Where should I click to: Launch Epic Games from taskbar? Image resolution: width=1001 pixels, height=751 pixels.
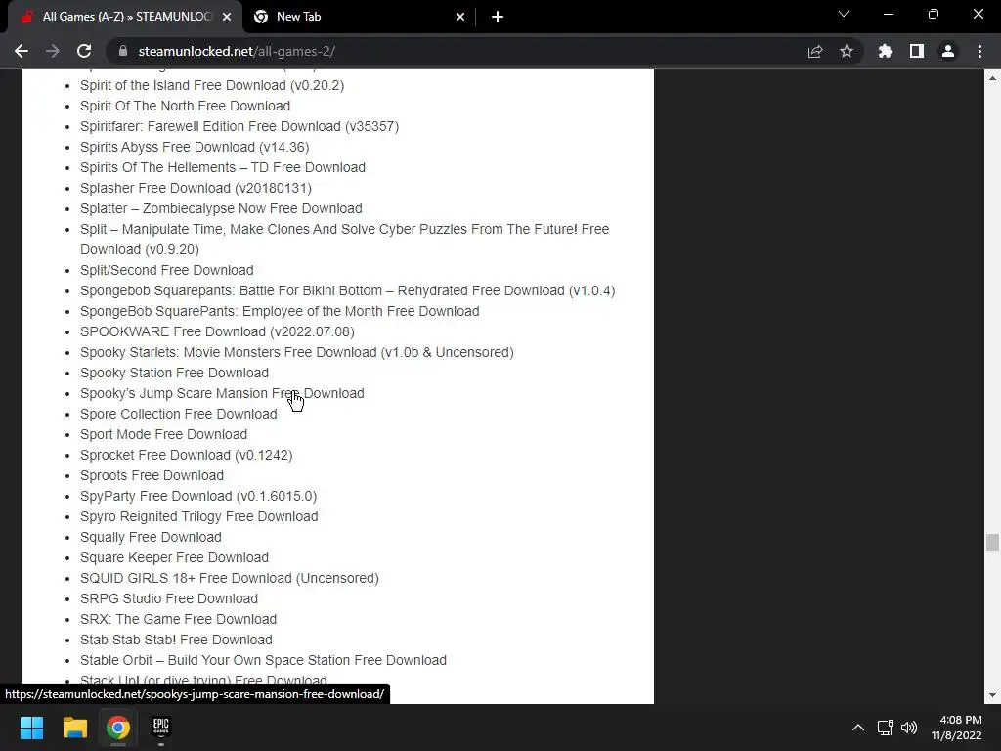tap(161, 728)
